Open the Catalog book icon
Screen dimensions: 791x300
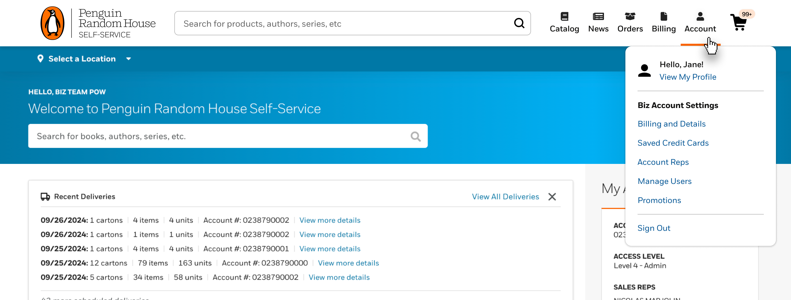coord(564,16)
